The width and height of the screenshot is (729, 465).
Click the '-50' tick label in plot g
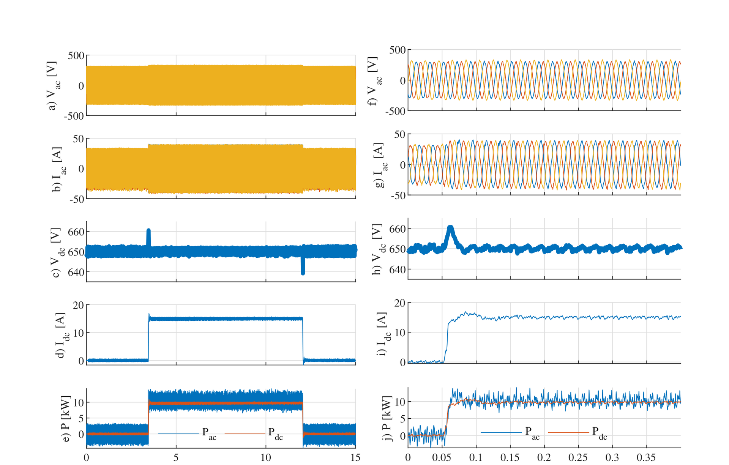(398, 195)
